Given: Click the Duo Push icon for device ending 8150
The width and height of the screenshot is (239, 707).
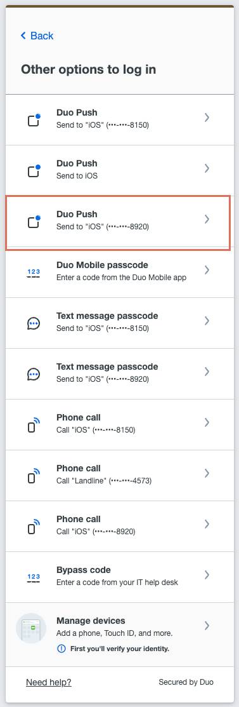Looking at the screenshot, I should tap(34, 120).
